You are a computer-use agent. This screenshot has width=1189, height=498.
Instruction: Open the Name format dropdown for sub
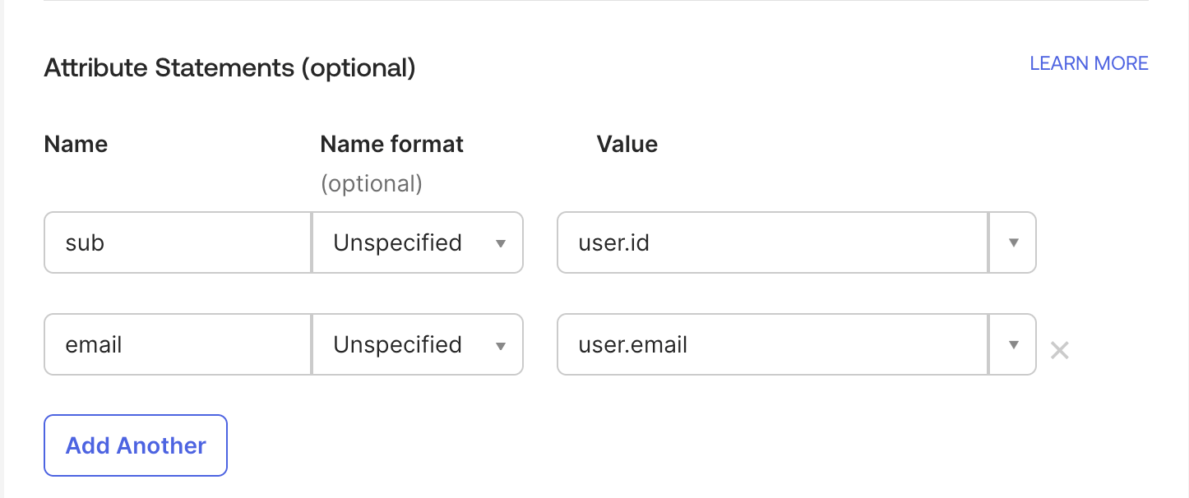[417, 242]
